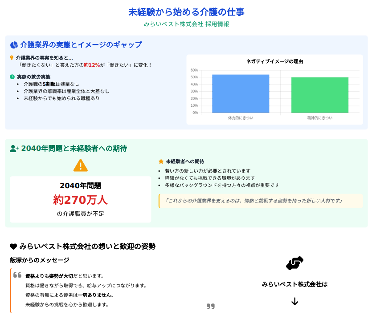Click the user-plus icon beside 2040年問題 heading
This screenshot has width=372, height=315.
(14, 149)
